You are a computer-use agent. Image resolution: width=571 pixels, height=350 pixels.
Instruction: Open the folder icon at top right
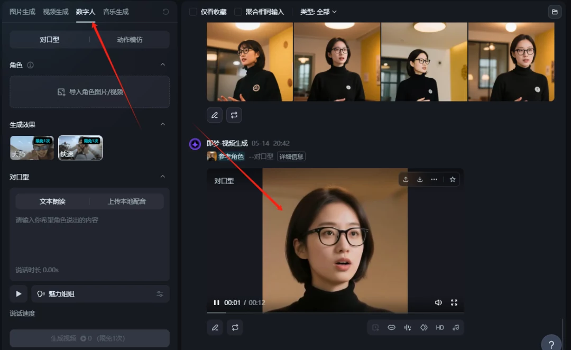point(555,12)
